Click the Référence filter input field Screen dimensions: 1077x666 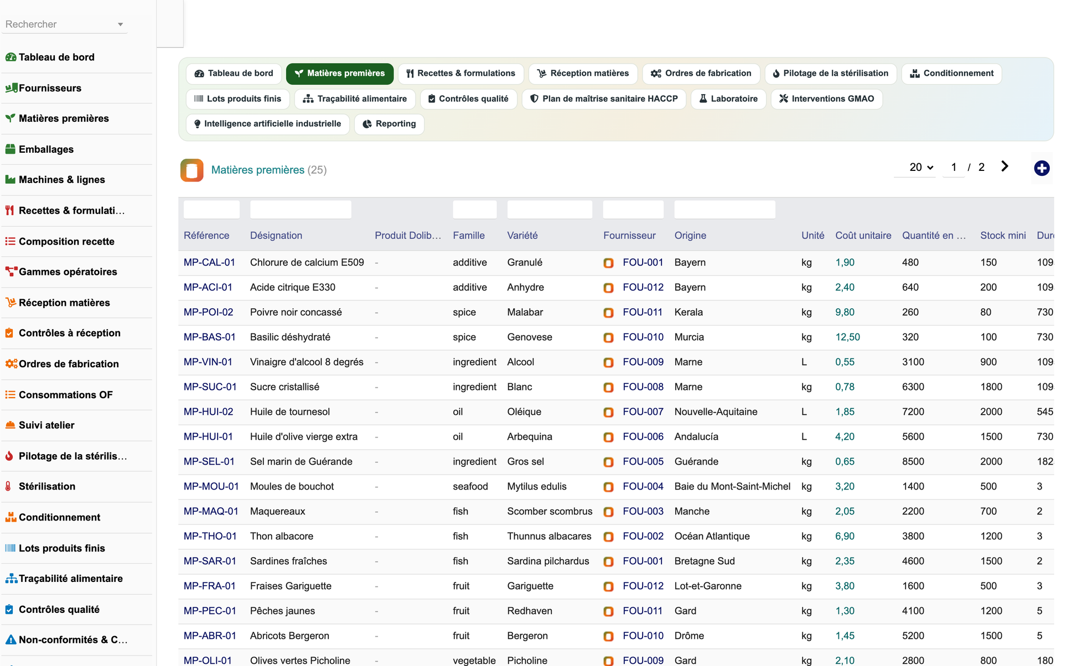(212, 210)
